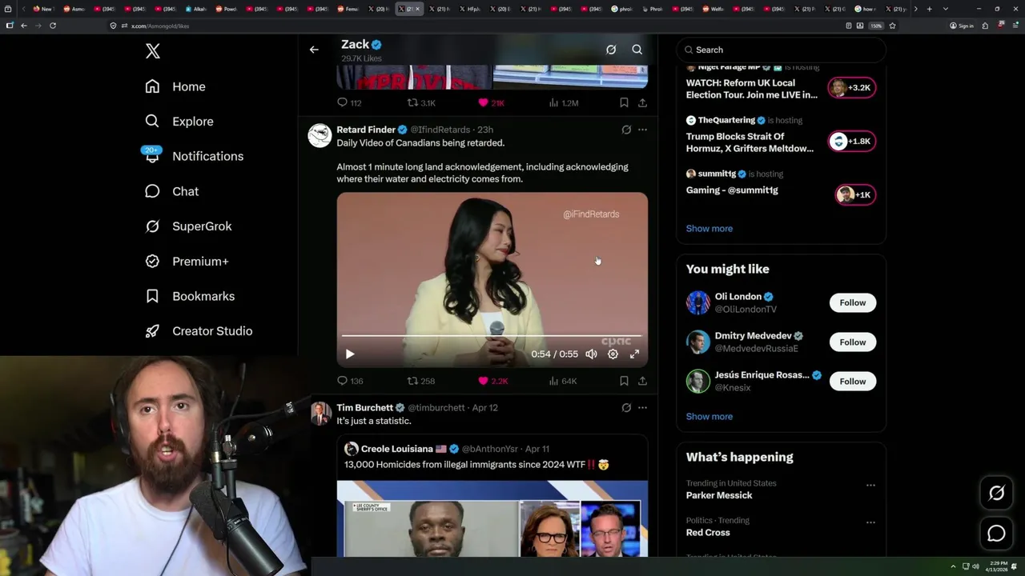Open Chat in the sidebar
This screenshot has height=576, width=1025.
pyautogui.click(x=171, y=191)
